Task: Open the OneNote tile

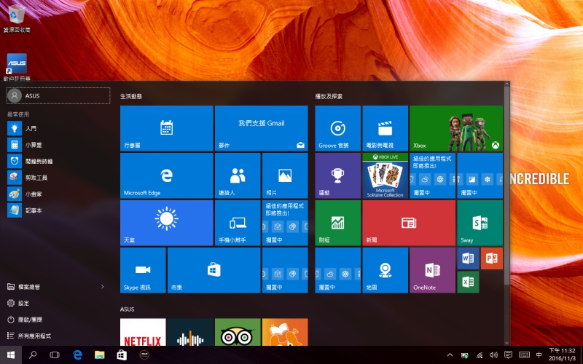Action: pos(432,270)
